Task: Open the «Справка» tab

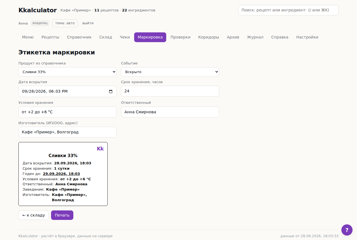Action: (280, 37)
